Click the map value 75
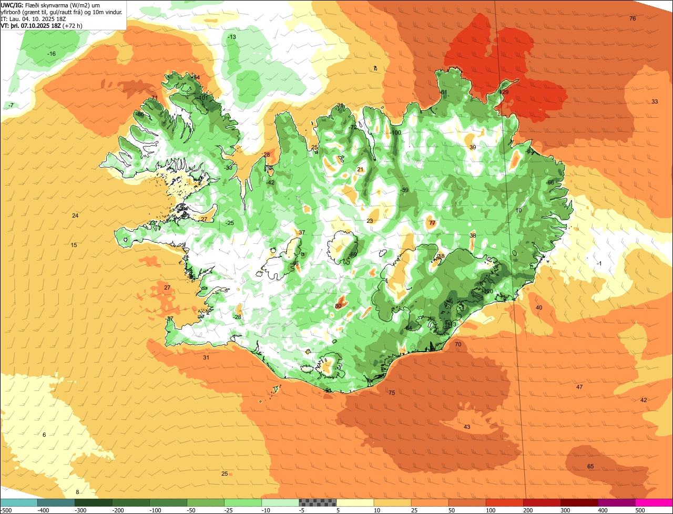This screenshot has height=514, width=673. click(x=392, y=393)
